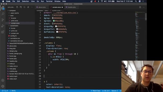This screenshot has width=163, height=92.
Task: Select screen.scss in the file tree
Action: (x=15, y=23)
